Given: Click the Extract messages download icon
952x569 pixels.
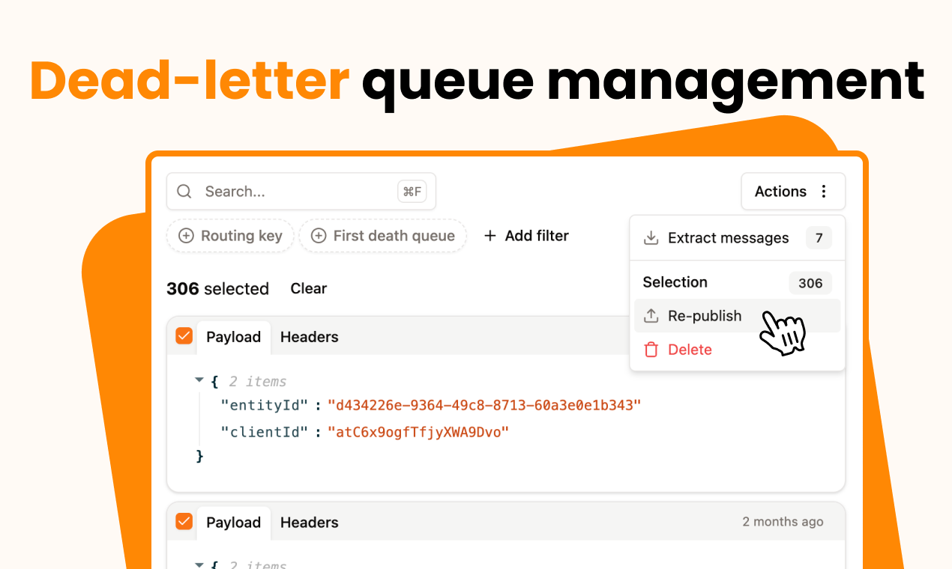Looking at the screenshot, I should pyautogui.click(x=651, y=238).
